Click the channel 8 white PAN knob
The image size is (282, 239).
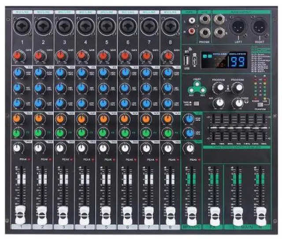(x=168, y=148)
